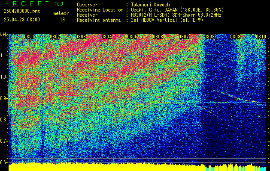The image size is (270, 171).
Task: Click the 0808 time marker
Action: pyautogui.click(x=209, y=37)
